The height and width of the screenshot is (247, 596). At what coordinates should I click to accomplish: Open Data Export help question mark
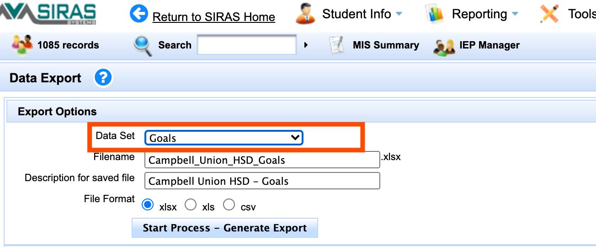click(103, 78)
